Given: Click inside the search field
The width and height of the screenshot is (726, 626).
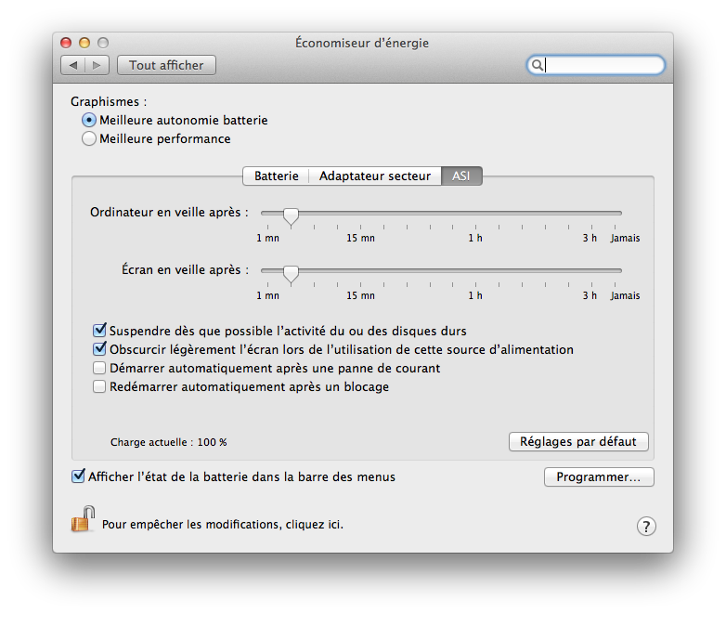Looking at the screenshot, I should 603,65.
